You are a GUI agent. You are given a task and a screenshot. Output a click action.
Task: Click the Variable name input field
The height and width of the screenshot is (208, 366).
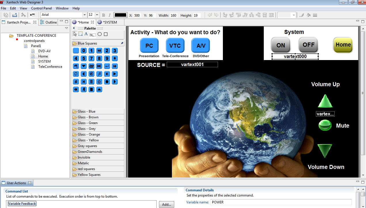point(281,202)
